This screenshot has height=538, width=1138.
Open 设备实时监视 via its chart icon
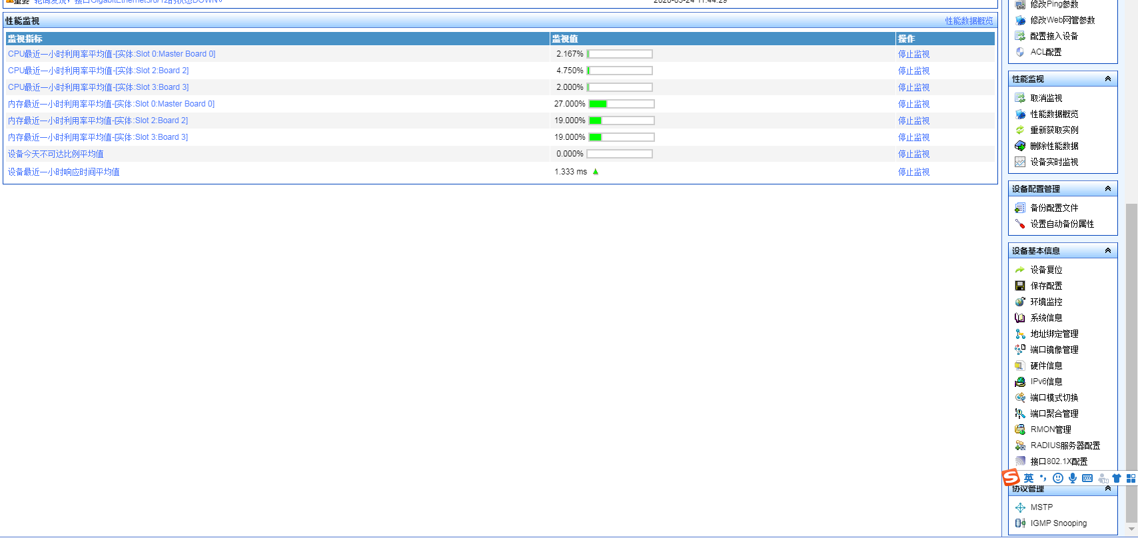1019,162
